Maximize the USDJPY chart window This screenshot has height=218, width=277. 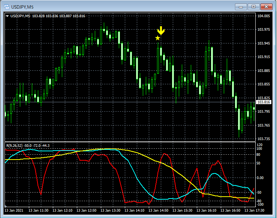253,7
